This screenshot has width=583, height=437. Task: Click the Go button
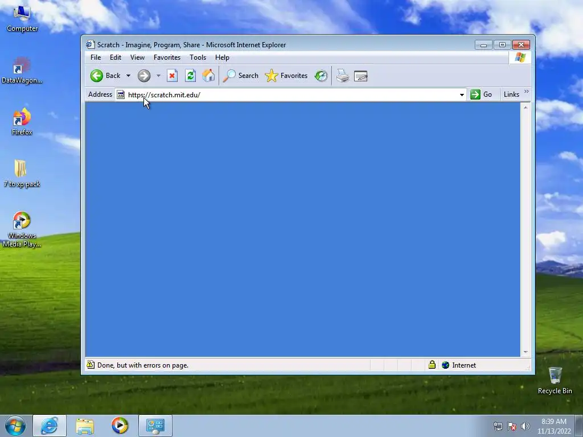[481, 94]
